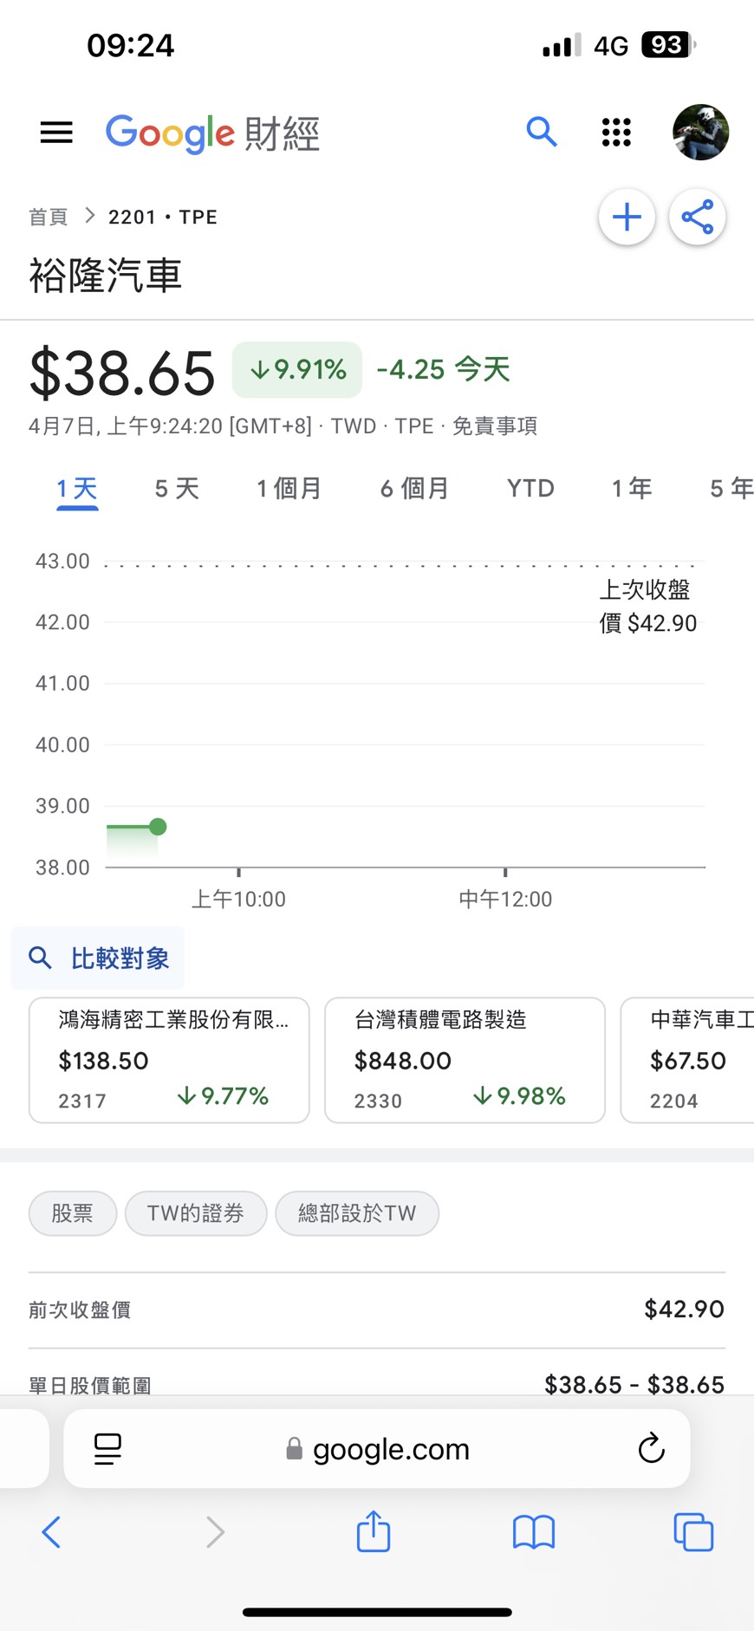The width and height of the screenshot is (754, 1631).
Task: Tap the battery indicator showing 93
Action: coord(668,44)
